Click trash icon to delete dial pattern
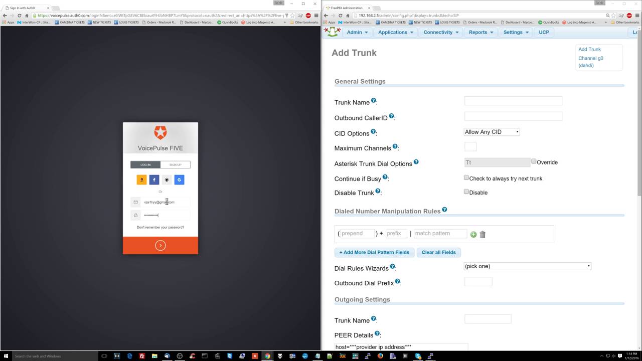This screenshot has height=361, width=642. 483,234
